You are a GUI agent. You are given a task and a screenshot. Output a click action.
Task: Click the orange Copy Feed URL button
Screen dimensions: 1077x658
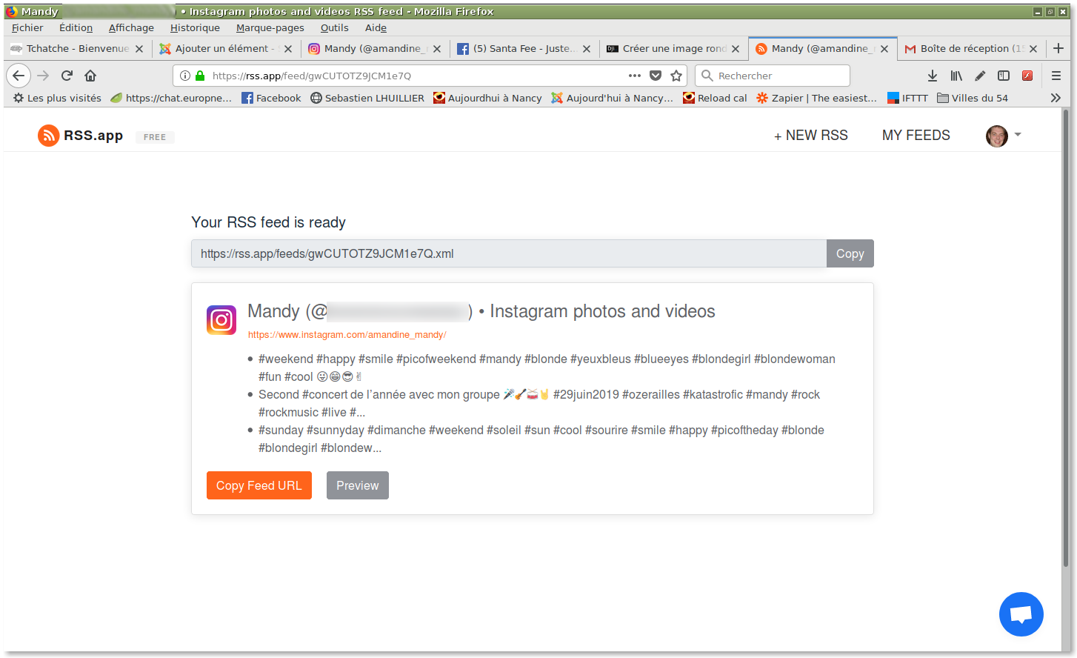259,485
